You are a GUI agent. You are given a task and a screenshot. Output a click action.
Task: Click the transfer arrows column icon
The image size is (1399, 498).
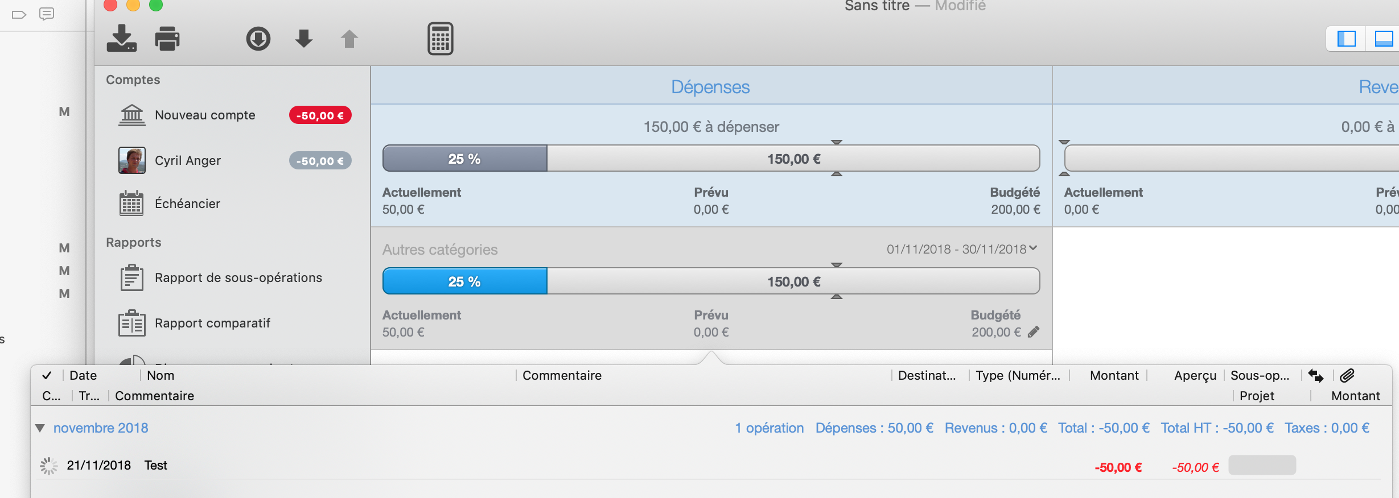point(1316,375)
